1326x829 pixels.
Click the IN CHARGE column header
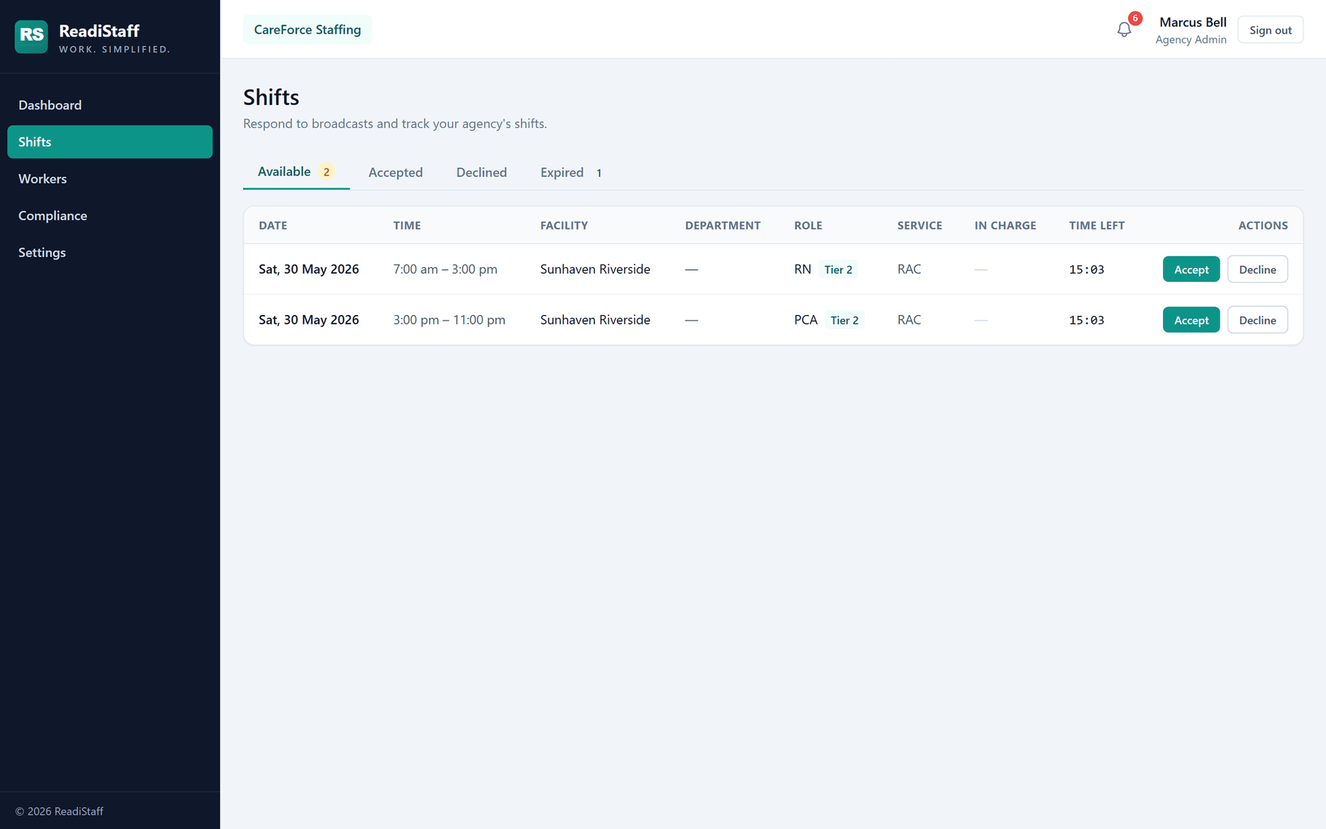click(x=1005, y=225)
